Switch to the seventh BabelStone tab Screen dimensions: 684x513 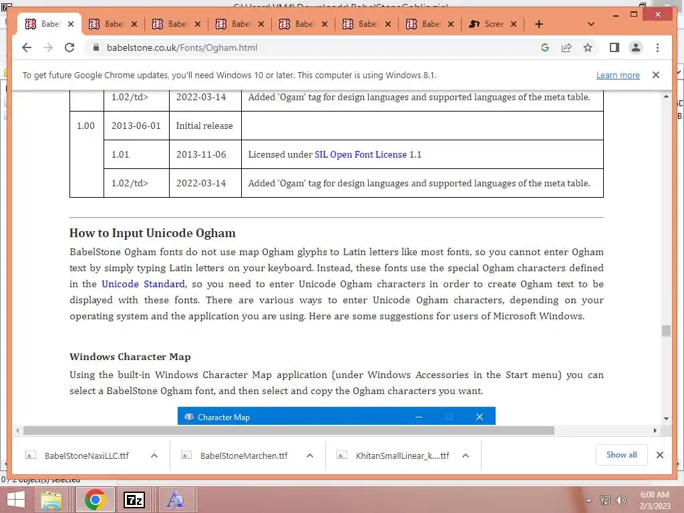click(x=424, y=24)
